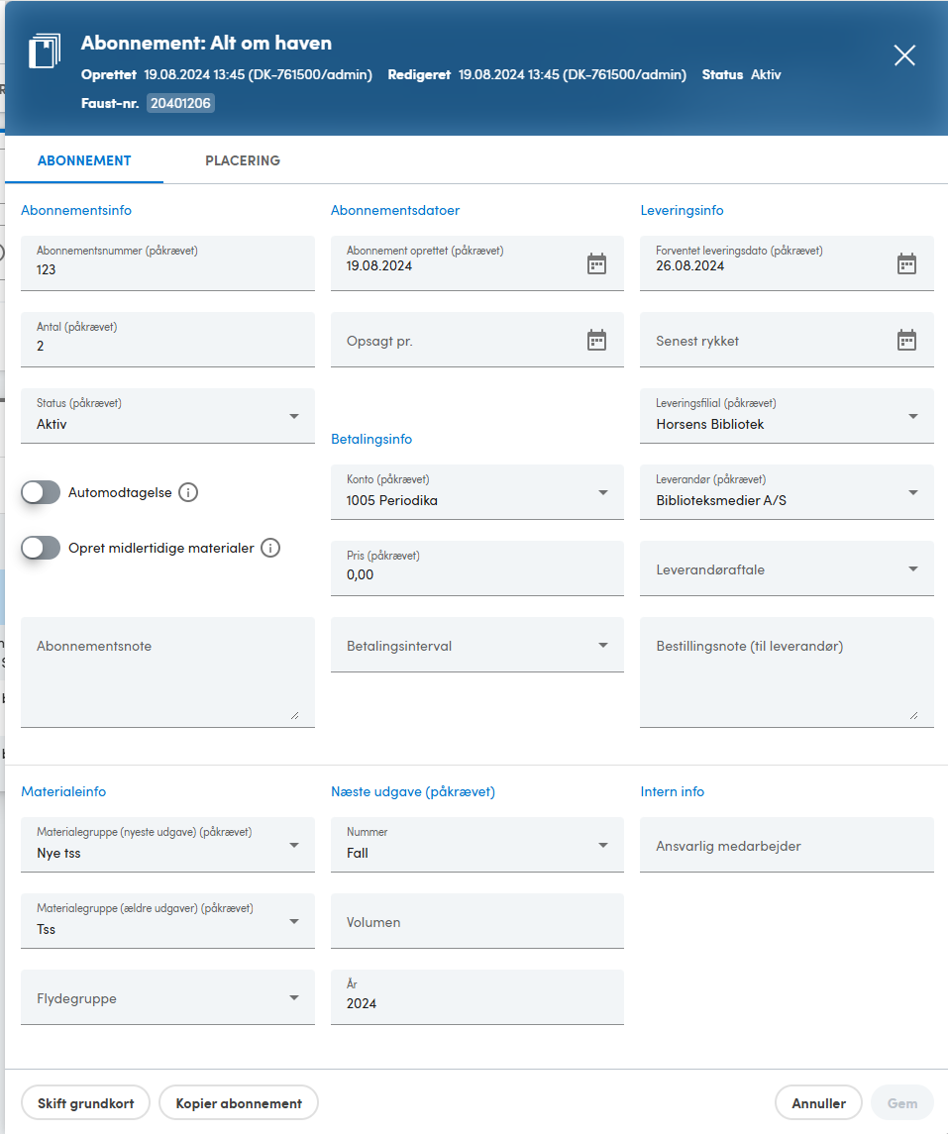Click the Annuller button
This screenshot has height=1134, width=948.
pyautogui.click(x=818, y=1103)
